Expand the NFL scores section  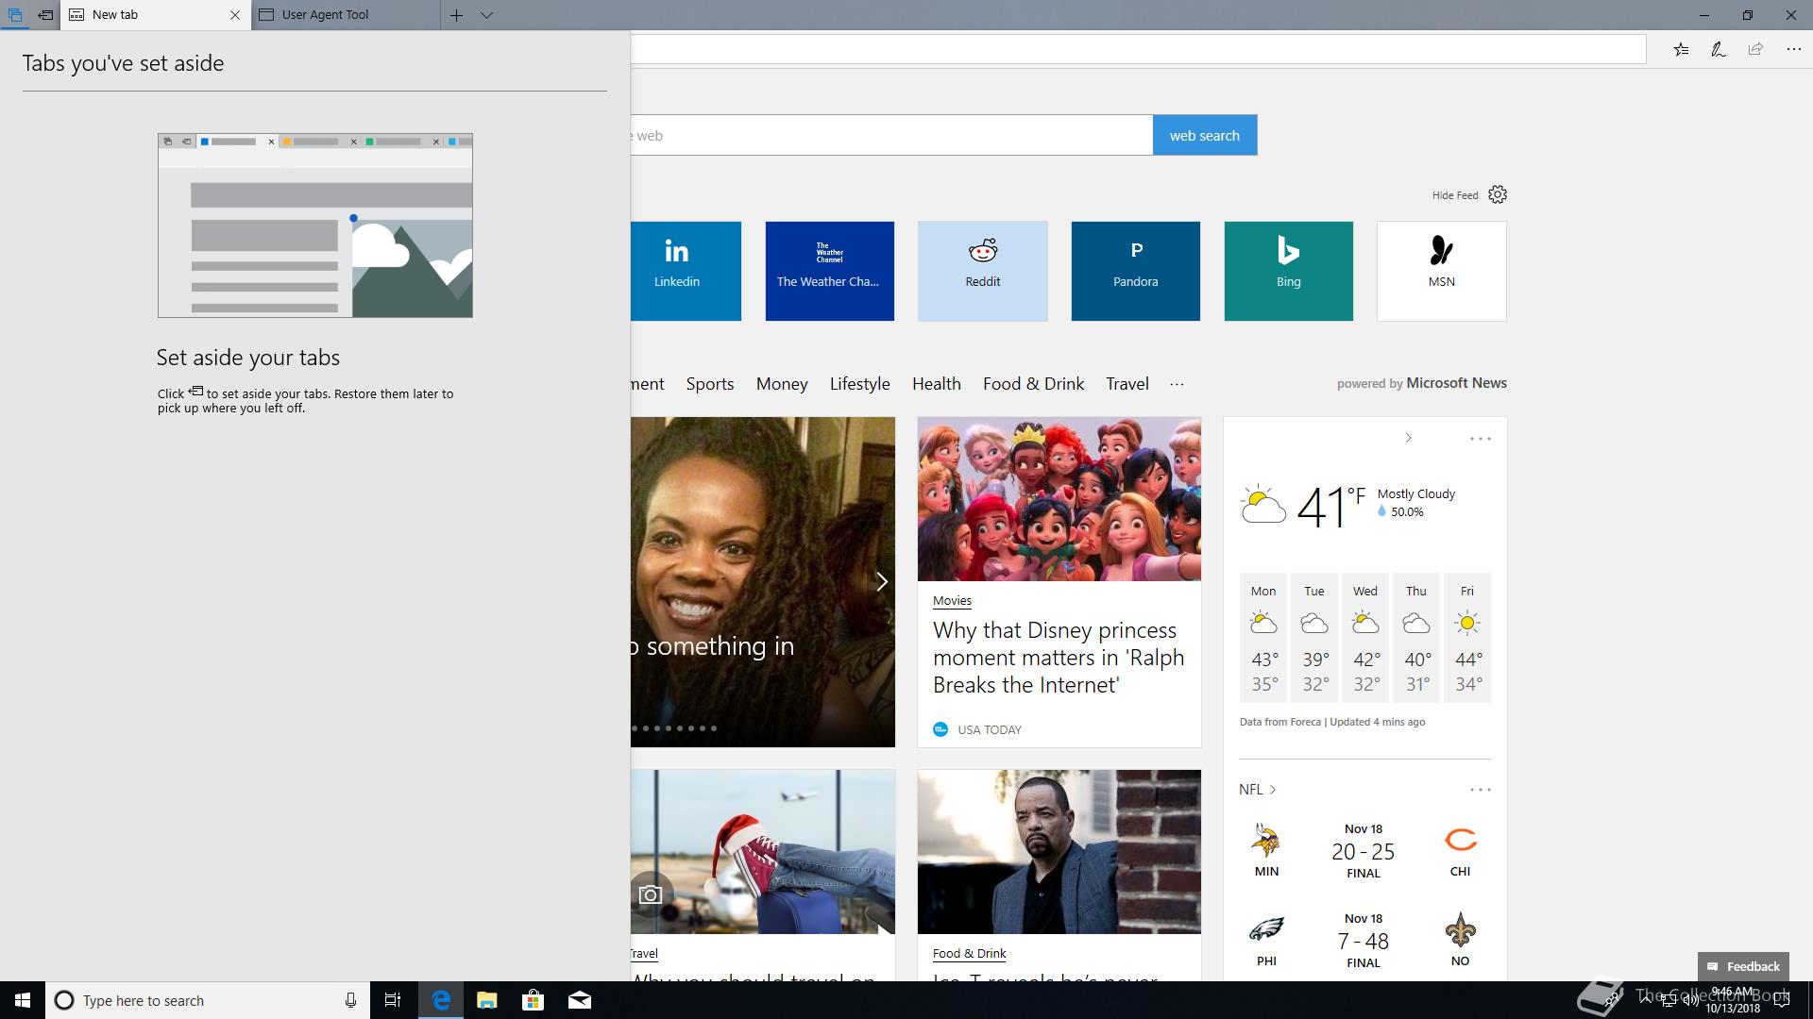[x=1257, y=790]
